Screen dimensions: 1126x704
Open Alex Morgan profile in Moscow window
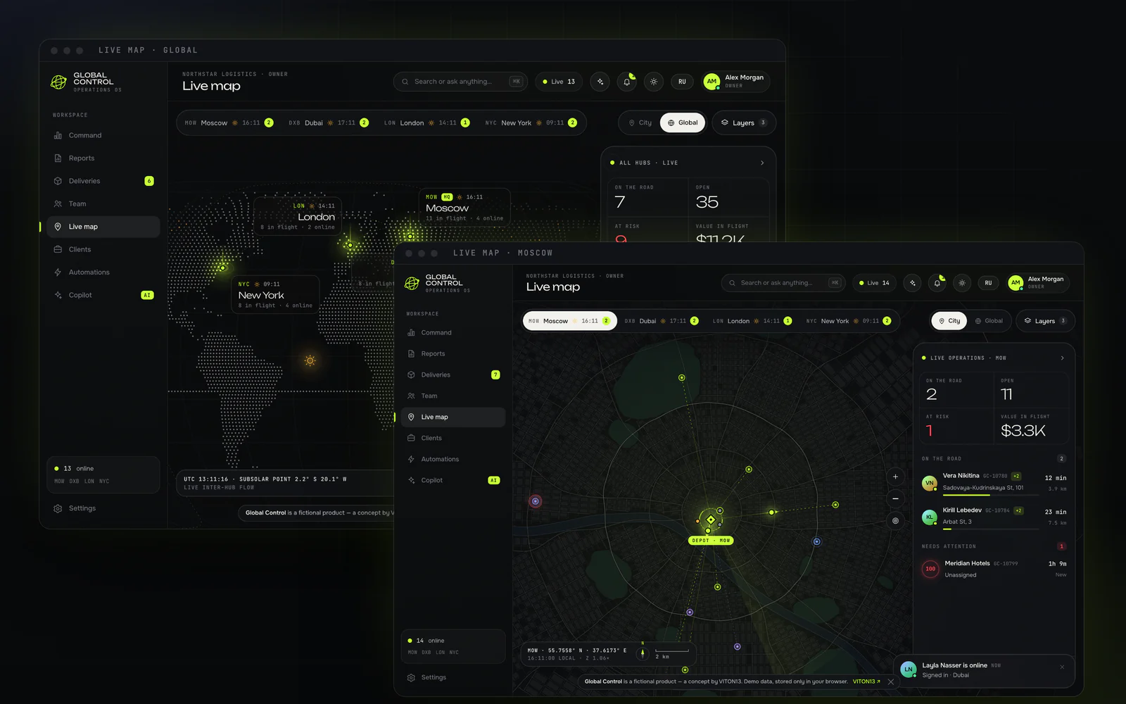pyautogui.click(x=1038, y=283)
